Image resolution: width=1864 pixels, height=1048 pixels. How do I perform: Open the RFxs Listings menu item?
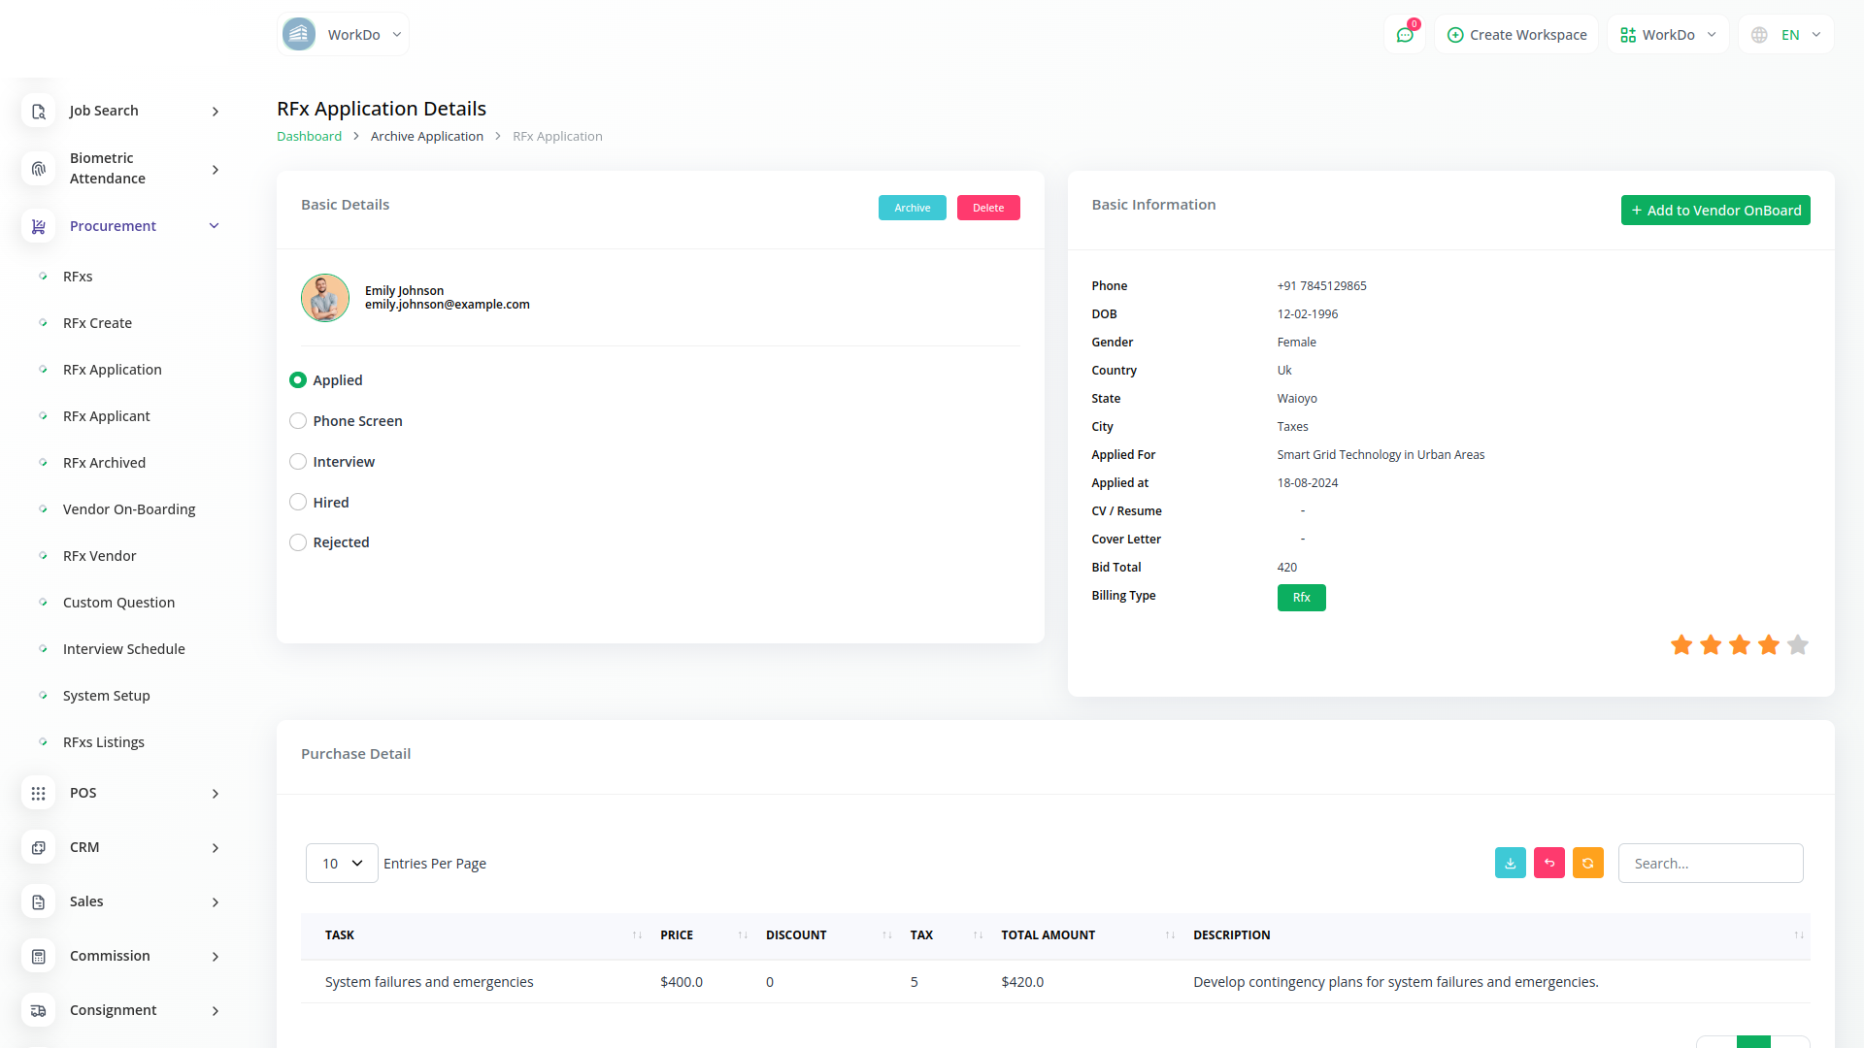[x=104, y=742]
